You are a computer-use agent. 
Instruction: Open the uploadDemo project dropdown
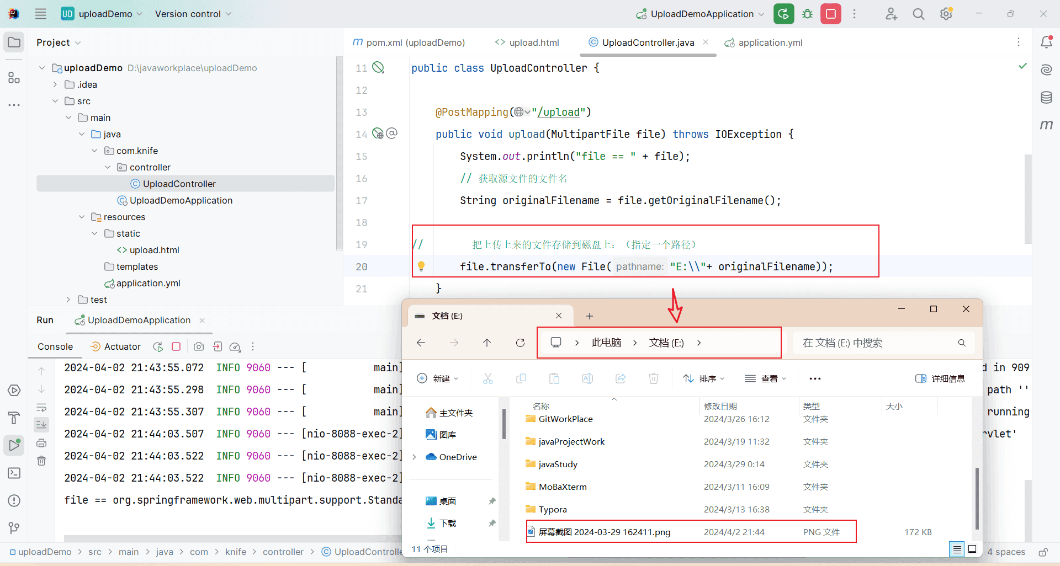(102, 14)
